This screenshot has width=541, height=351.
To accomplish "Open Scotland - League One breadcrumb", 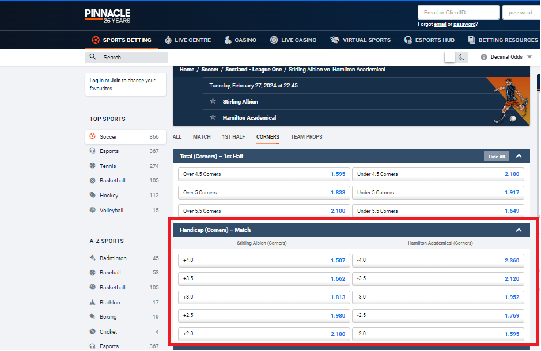I will (x=254, y=69).
